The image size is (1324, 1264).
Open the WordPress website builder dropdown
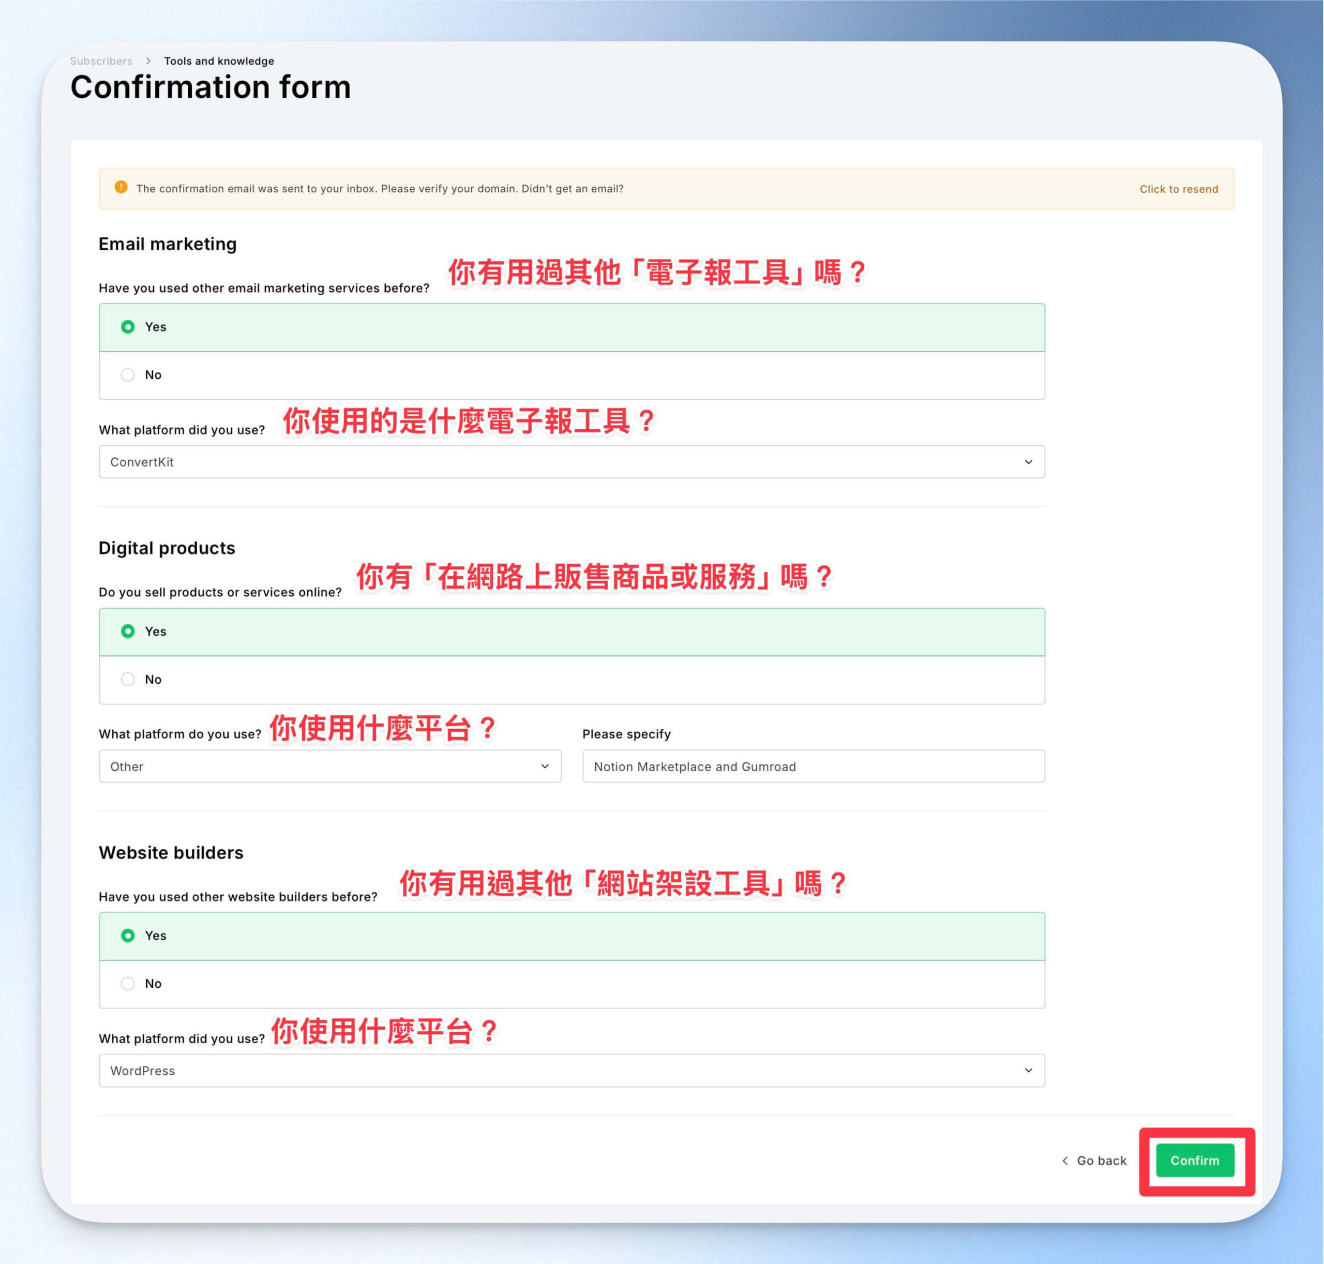[x=571, y=1070]
